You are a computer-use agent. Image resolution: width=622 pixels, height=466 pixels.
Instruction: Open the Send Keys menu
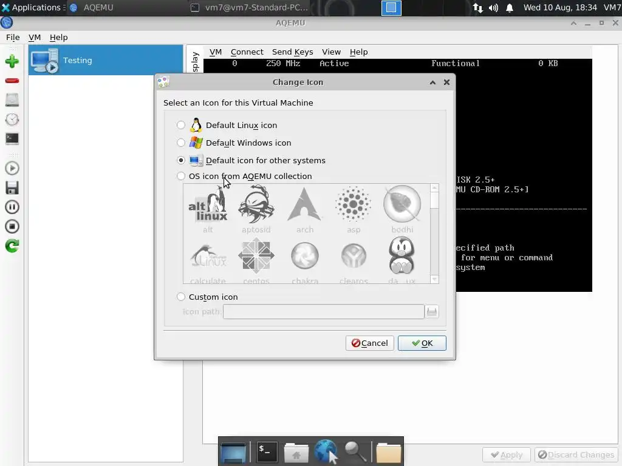coord(292,52)
